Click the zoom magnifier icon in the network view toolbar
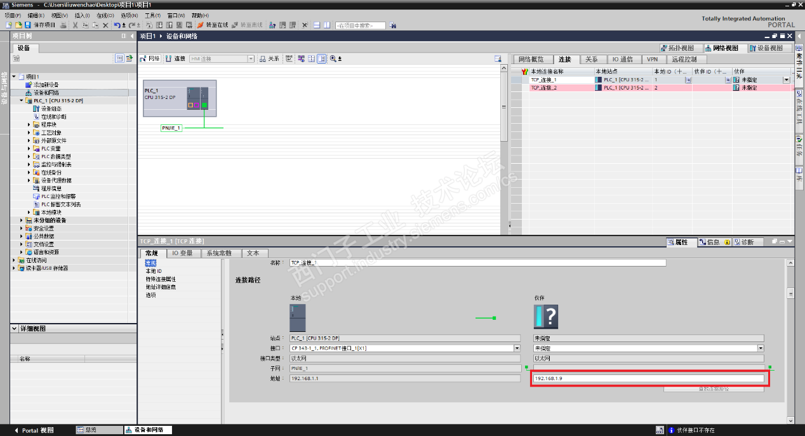This screenshot has width=805, height=436. tap(333, 58)
